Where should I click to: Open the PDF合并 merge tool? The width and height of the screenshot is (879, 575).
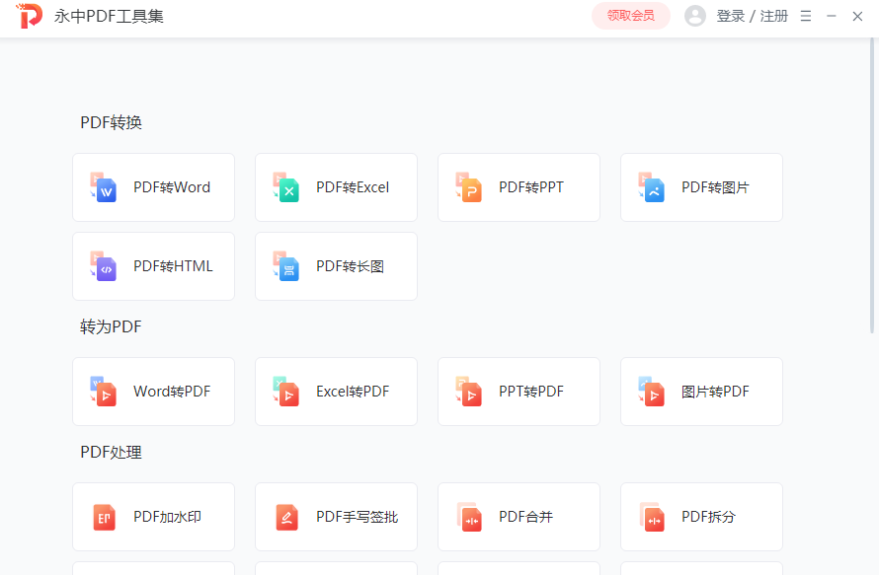tap(519, 517)
